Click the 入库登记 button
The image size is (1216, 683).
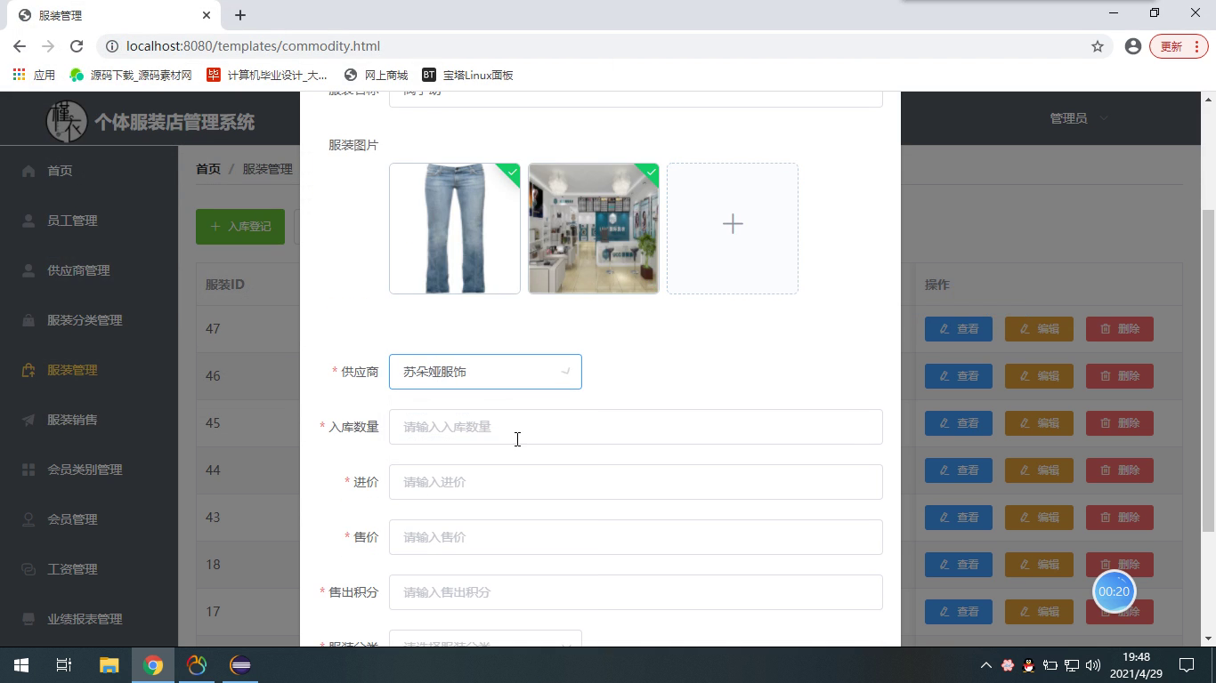[240, 227]
